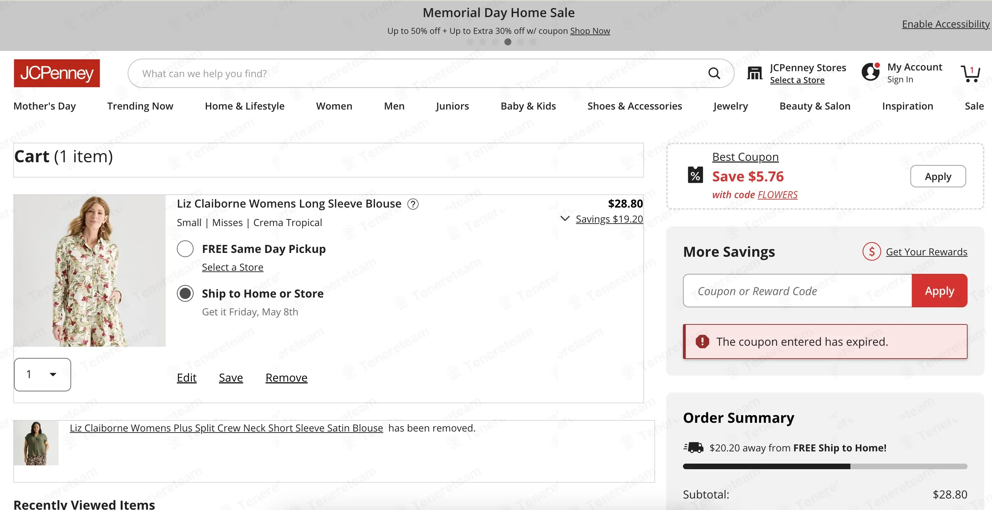This screenshot has height=510, width=992.
Task: Open the shopping cart icon
Action: click(x=970, y=74)
